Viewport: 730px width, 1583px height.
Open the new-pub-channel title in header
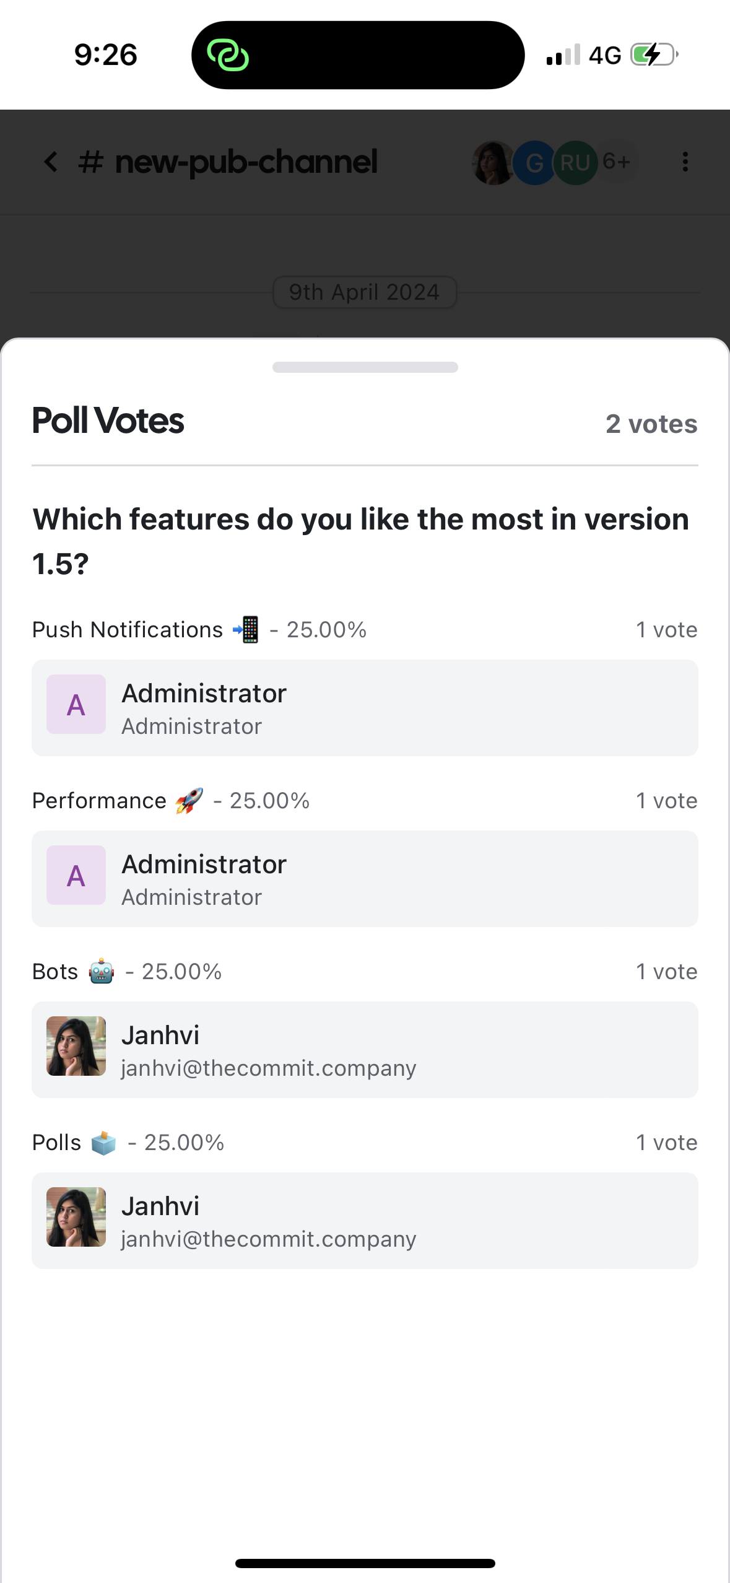coord(245,162)
